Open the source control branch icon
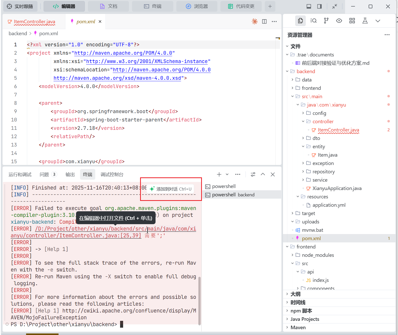Screen dimensions: 398x335 [326, 21]
